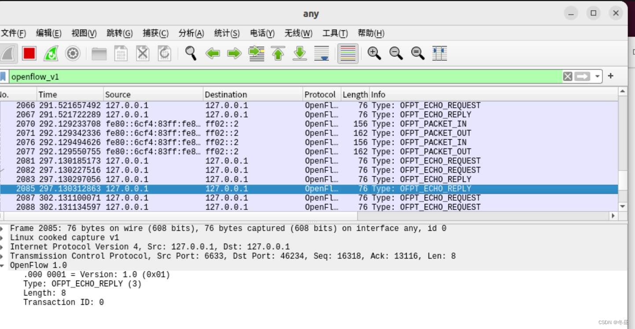The height and width of the screenshot is (329, 635).
Task: Open the 捕获(C) menu
Action: [x=156, y=33]
